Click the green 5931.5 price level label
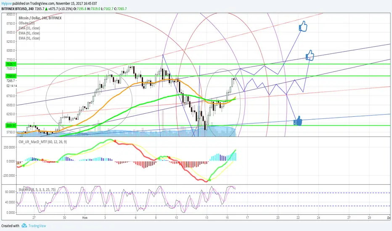Viewport: 392px width, 231px height. click(x=11, y=125)
